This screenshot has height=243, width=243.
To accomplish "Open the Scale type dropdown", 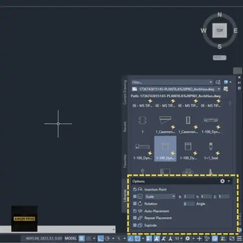I will tap(160, 196).
